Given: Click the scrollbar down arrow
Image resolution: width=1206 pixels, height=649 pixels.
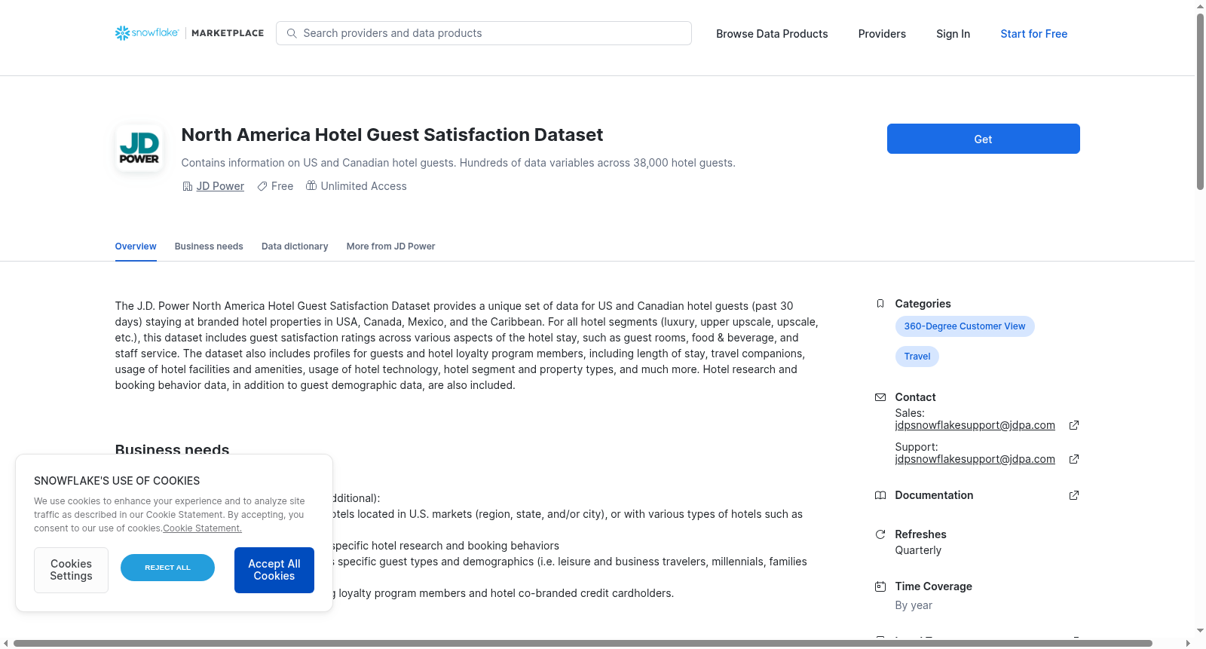Looking at the screenshot, I should [1200, 631].
